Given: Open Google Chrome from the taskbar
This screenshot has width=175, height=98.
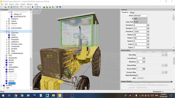Looking at the screenshot, I should coord(16,96).
